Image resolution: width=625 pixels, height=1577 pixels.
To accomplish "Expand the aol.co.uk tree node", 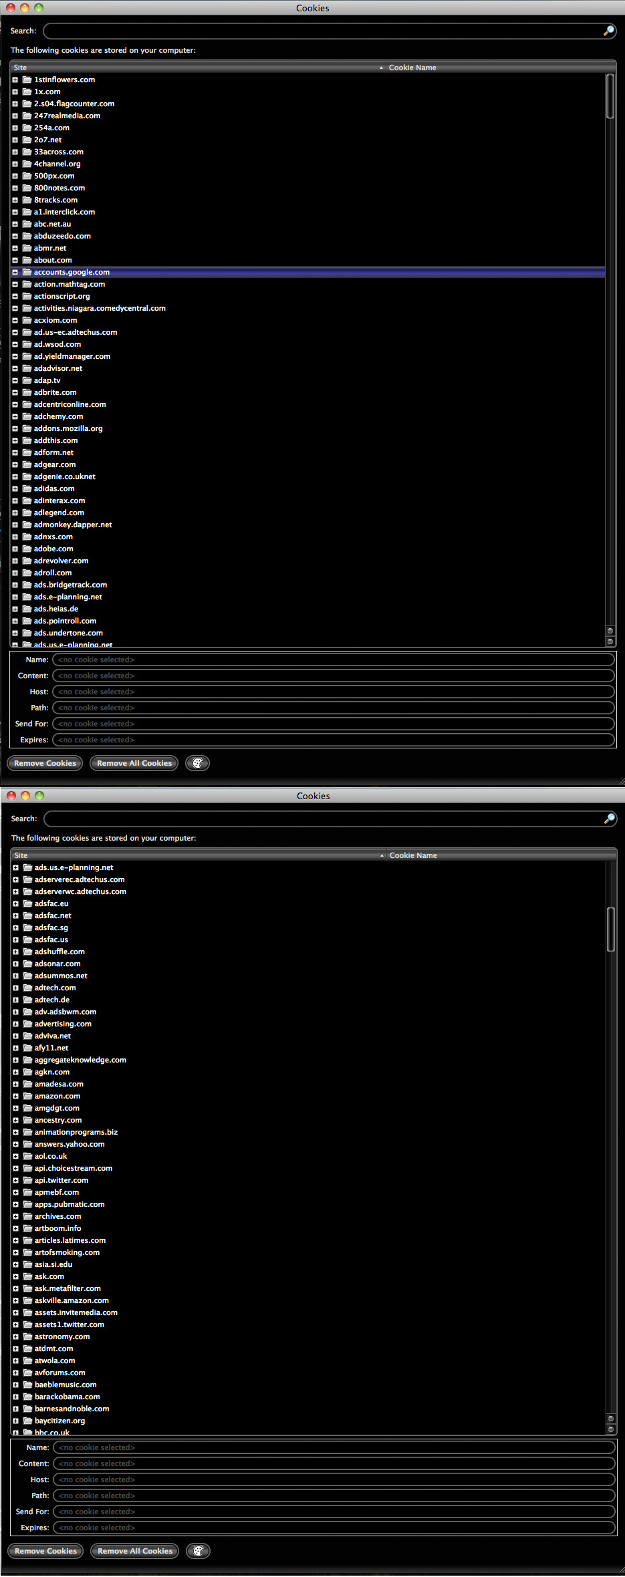I will (x=15, y=1156).
